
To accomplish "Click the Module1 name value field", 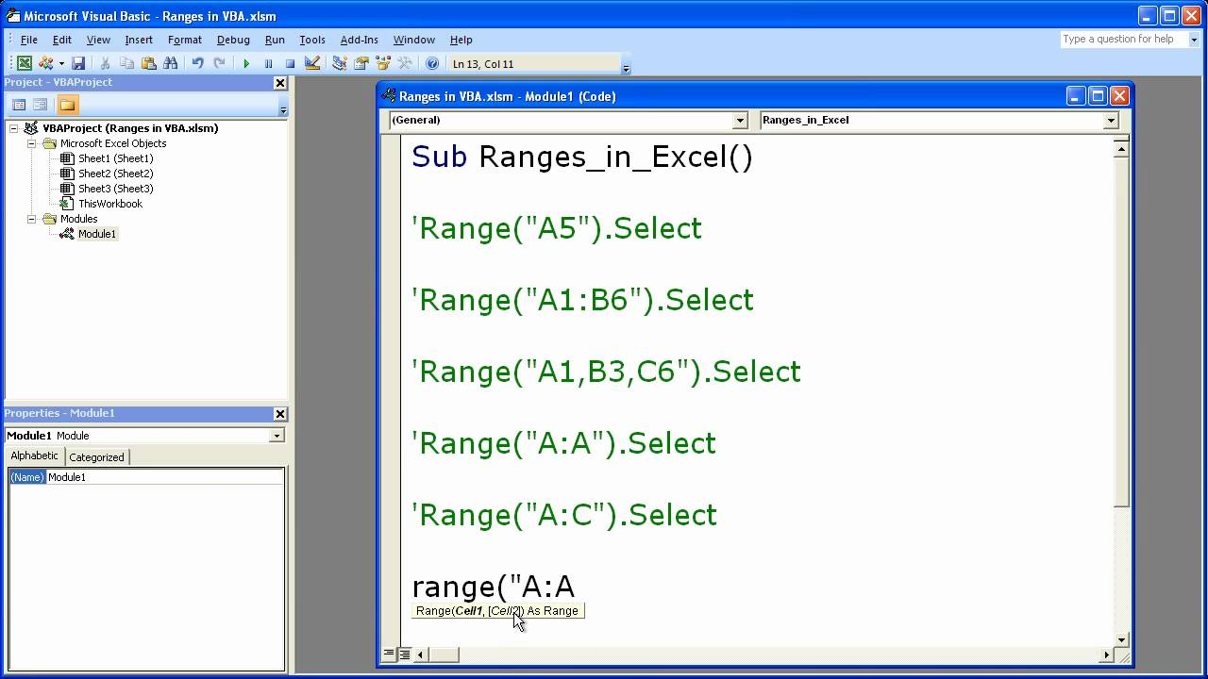I will pos(165,477).
